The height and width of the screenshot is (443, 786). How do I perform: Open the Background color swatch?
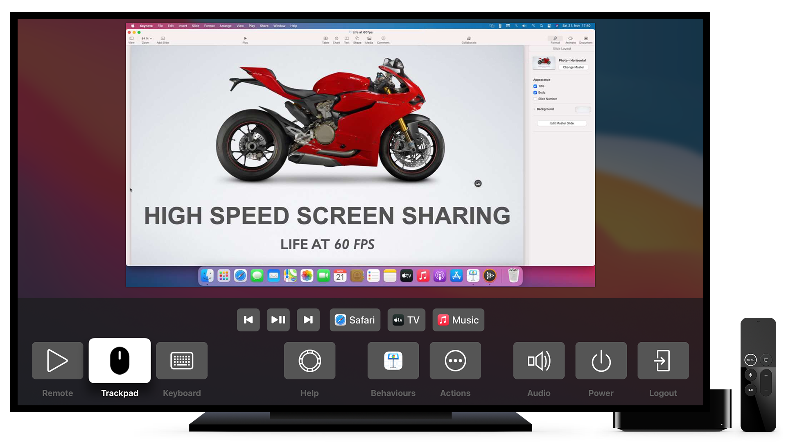(583, 109)
